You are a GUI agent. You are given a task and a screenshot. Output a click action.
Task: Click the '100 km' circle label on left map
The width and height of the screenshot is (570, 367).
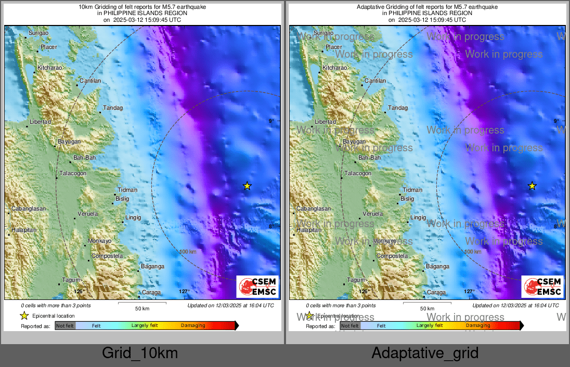pos(188,252)
